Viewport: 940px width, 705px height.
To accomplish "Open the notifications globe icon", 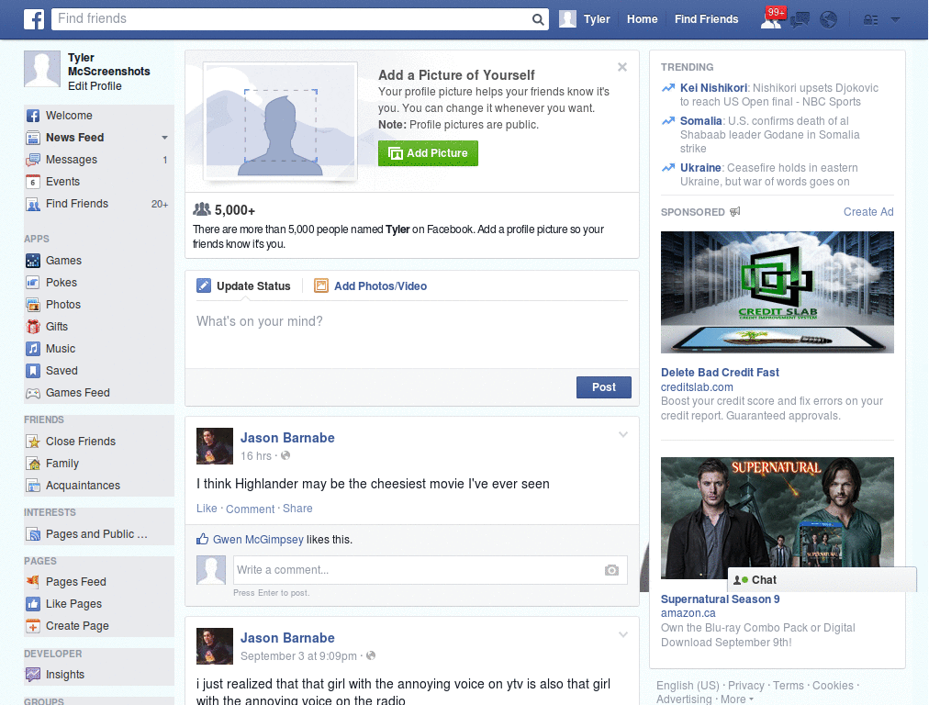I will pos(829,20).
